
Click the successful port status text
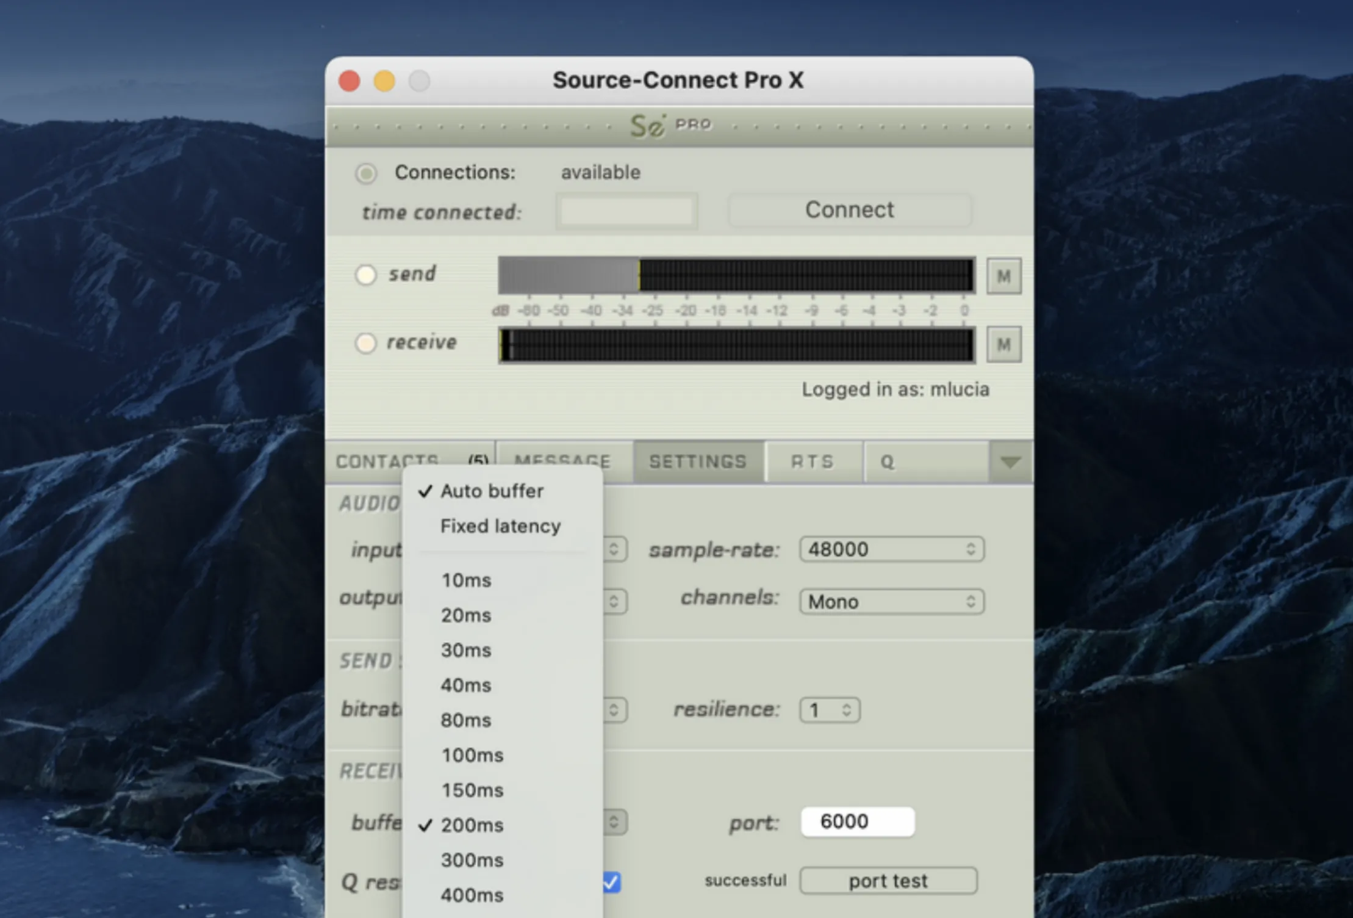745,880
